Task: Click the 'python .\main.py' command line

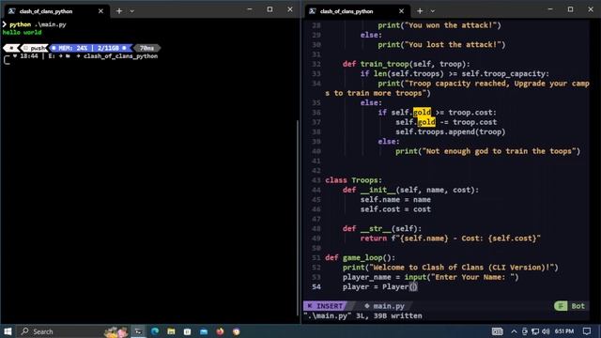Action: click(x=38, y=24)
